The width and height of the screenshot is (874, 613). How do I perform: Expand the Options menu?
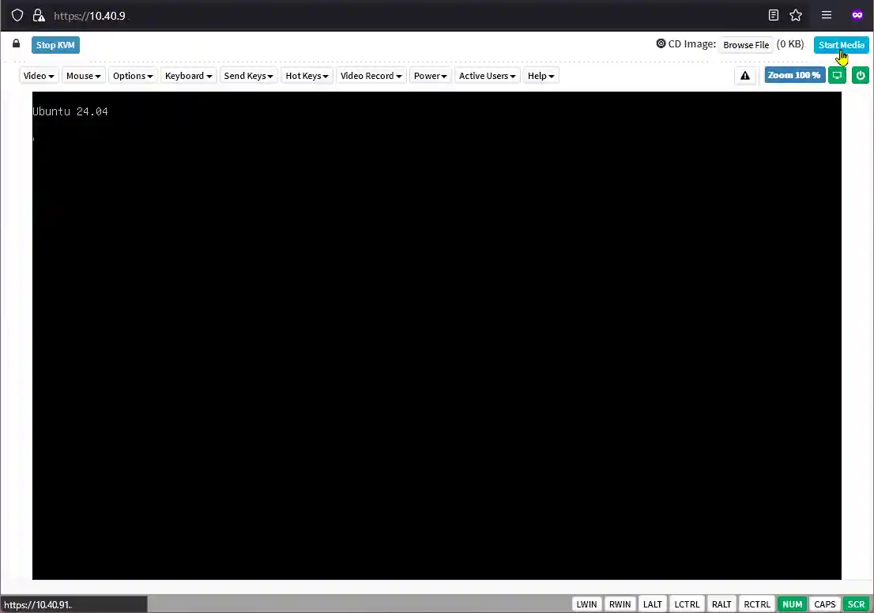coord(133,76)
